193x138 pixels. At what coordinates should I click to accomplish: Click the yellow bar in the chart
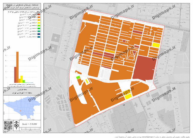pos(22,79)
